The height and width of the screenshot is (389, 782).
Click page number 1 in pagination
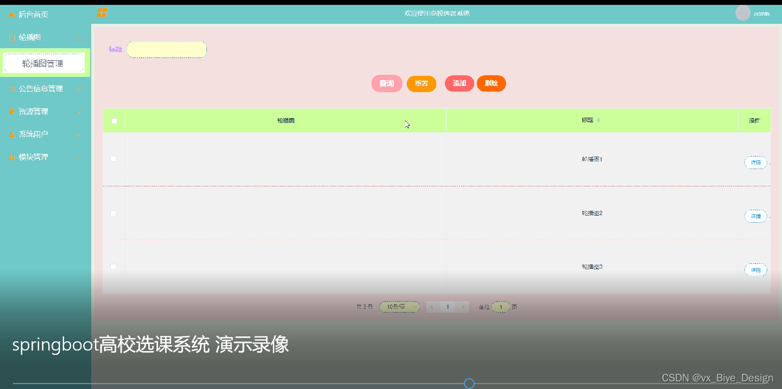coord(447,307)
